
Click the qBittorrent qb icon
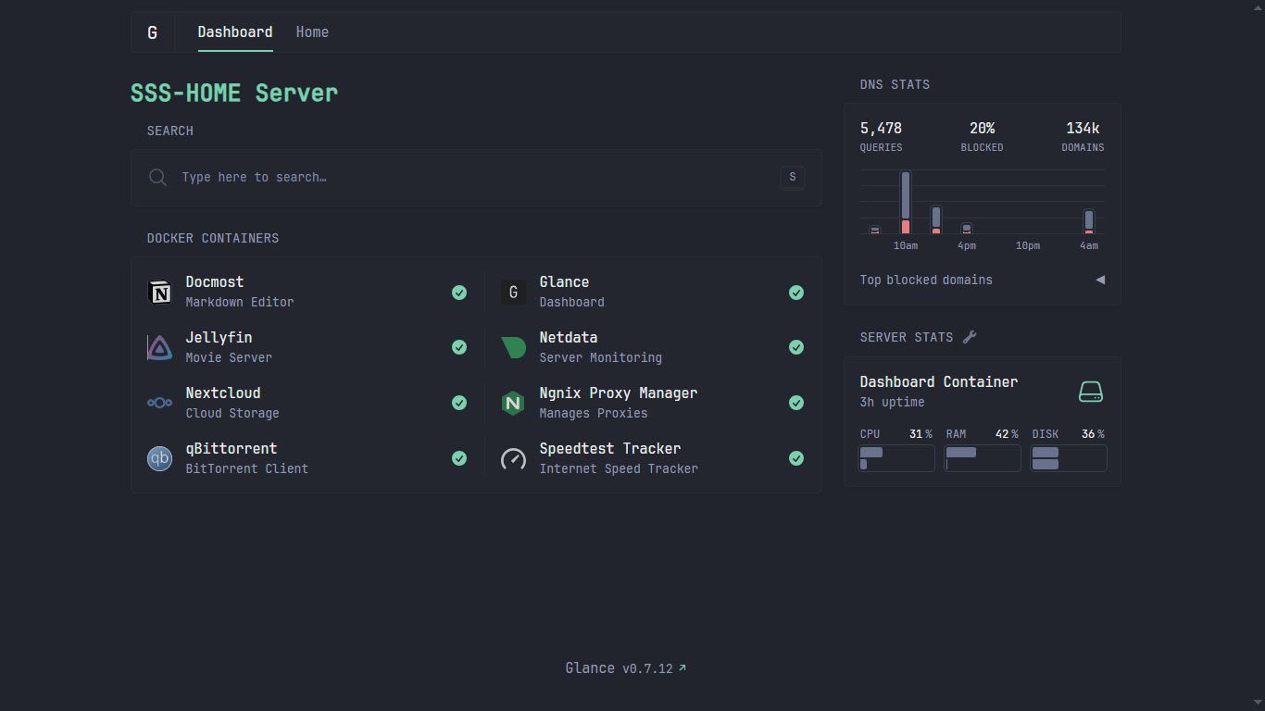point(160,458)
